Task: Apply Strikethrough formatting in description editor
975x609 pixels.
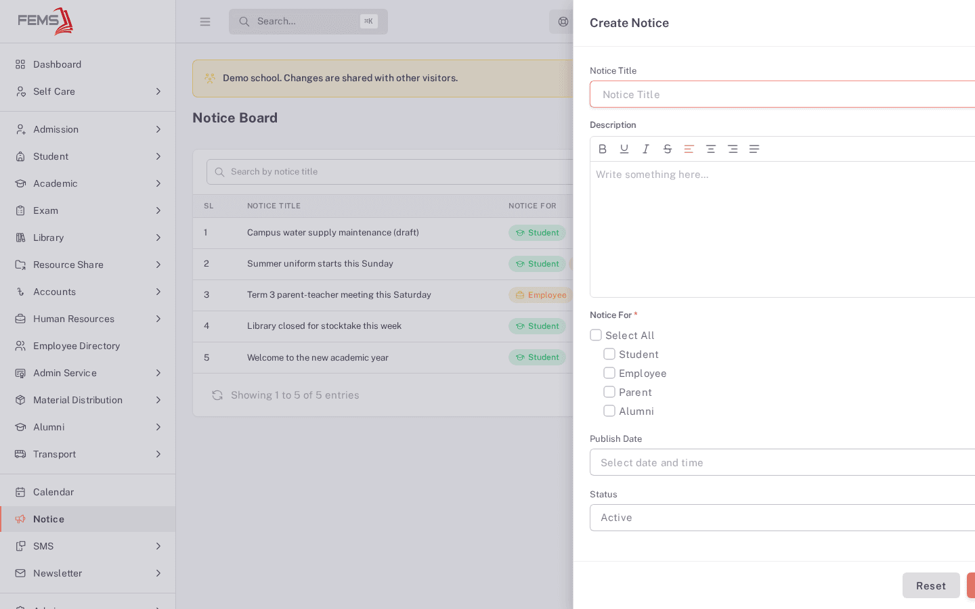Action: click(x=668, y=149)
